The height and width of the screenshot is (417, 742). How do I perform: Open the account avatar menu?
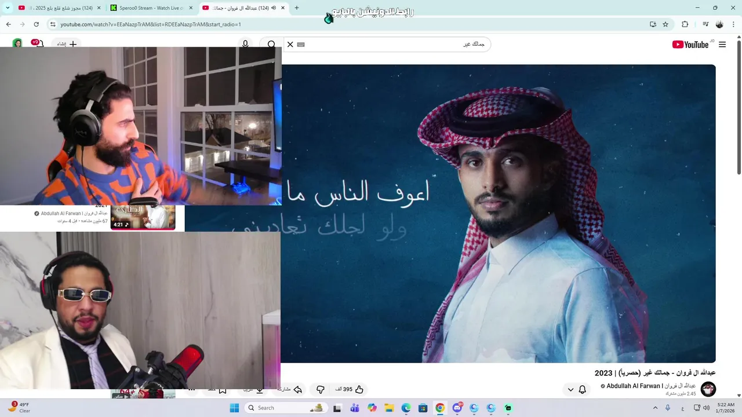(x=17, y=44)
